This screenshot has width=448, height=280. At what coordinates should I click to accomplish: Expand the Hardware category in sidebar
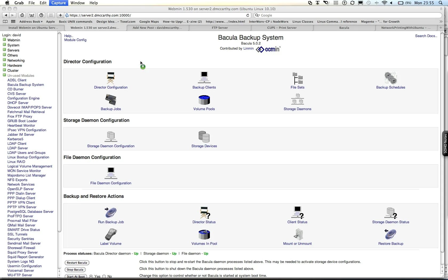4,65
